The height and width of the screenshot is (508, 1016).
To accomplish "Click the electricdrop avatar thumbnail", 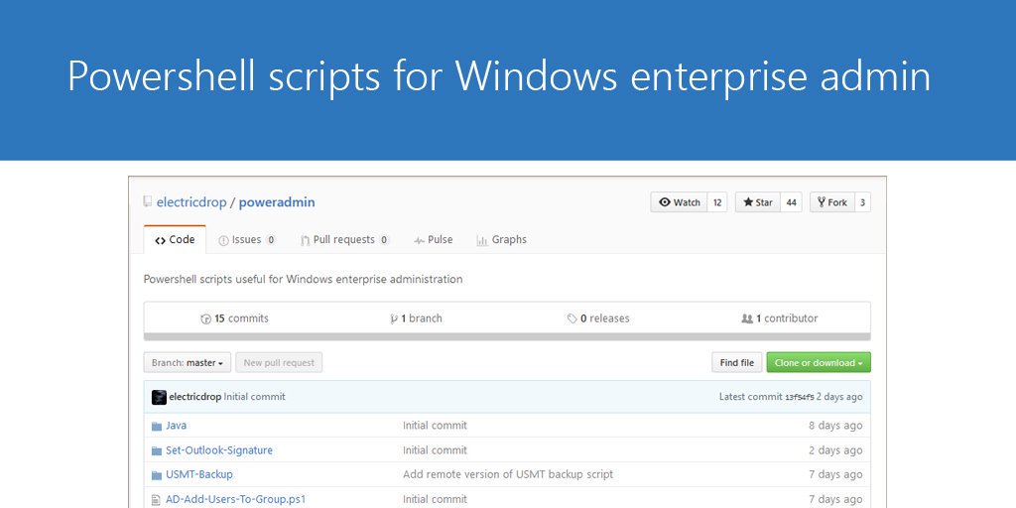I will tap(159, 397).
